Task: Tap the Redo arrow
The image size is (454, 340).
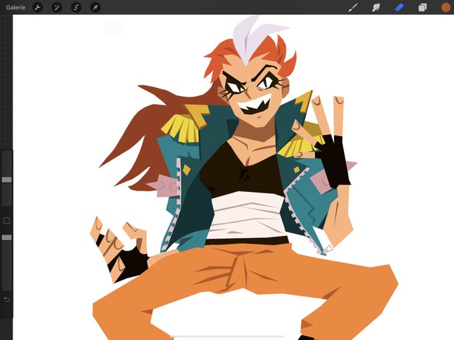Action: point(7,312)
